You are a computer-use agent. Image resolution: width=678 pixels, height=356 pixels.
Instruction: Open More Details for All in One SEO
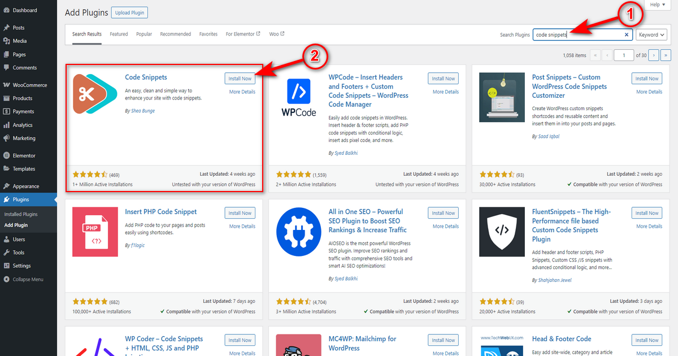446,226
